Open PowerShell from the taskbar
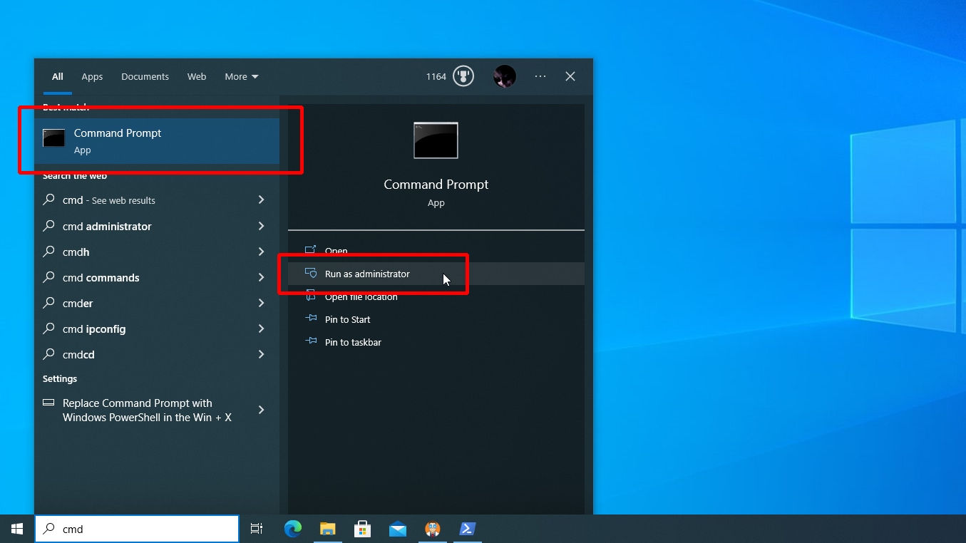966x543 pixels. pos(467,529)
